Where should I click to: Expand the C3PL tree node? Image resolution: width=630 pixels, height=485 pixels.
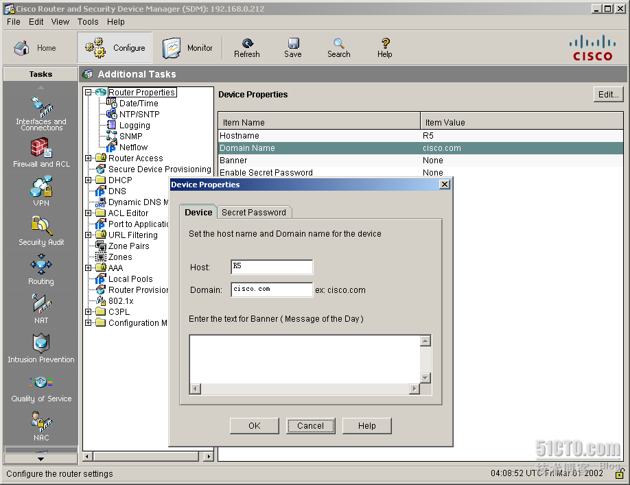pyautogui.click(x=89, y=312)
